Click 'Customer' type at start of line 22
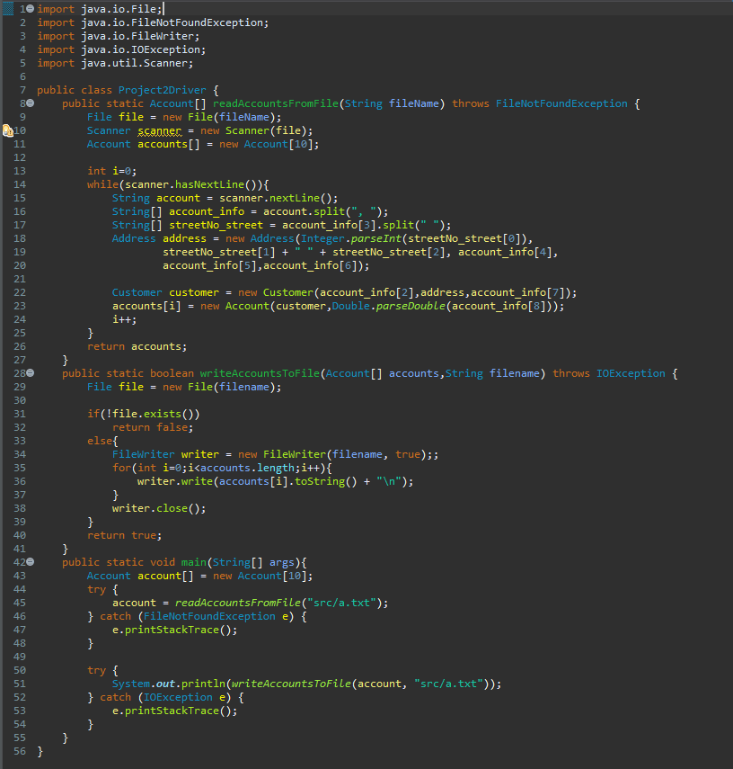Viewport: 733px width, 769px height. (x=137, y=292)
